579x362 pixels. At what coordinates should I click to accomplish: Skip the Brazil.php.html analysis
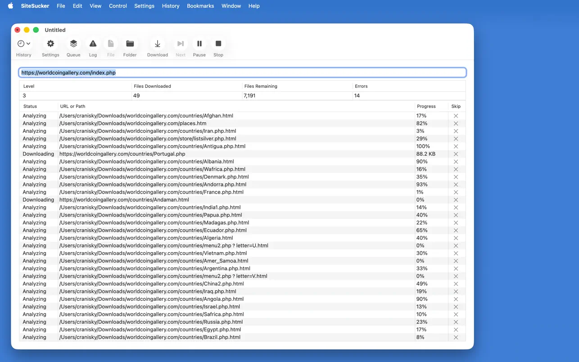tap(456, 337)
